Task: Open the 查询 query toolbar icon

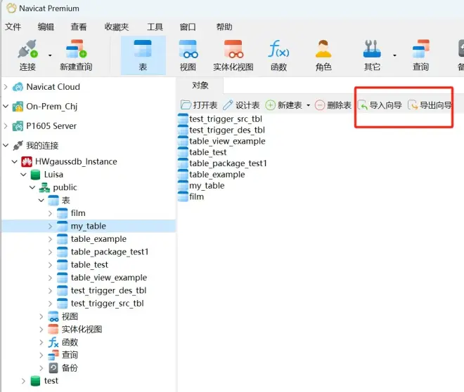Action: (420, 55)
